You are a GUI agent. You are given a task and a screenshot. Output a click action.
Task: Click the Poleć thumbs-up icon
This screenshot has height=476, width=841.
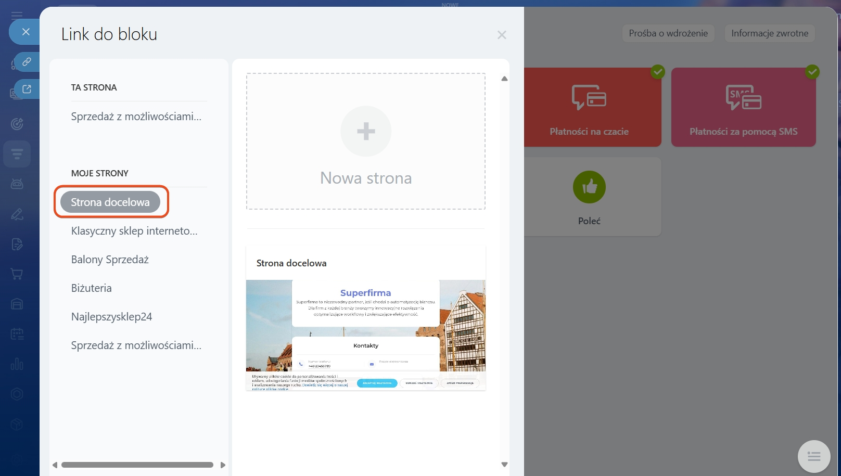(x=589, y=187)
